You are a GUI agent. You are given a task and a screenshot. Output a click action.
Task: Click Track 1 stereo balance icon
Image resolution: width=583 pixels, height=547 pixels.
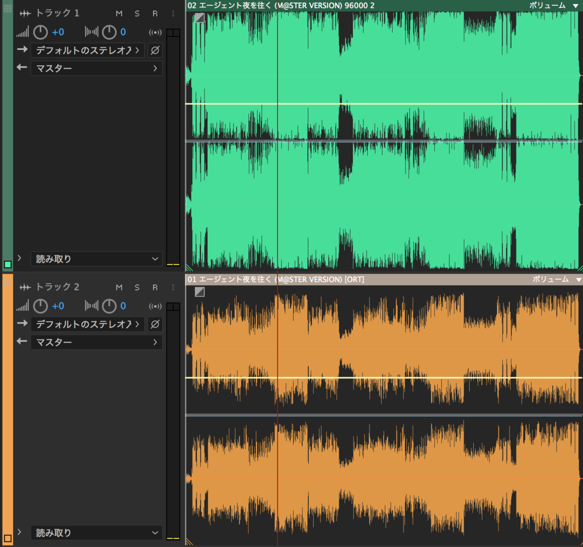tap(92, 32)
